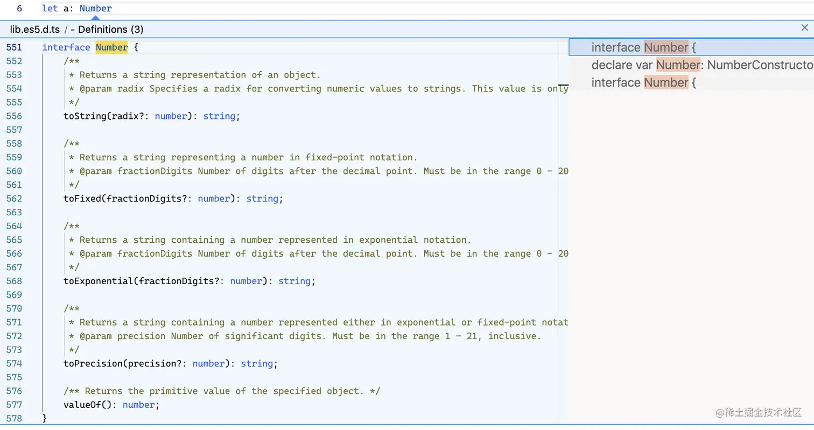Click 'interface' keyword on line 551
Viewport: 814px width, 430px height.
(x=66, y=47)
